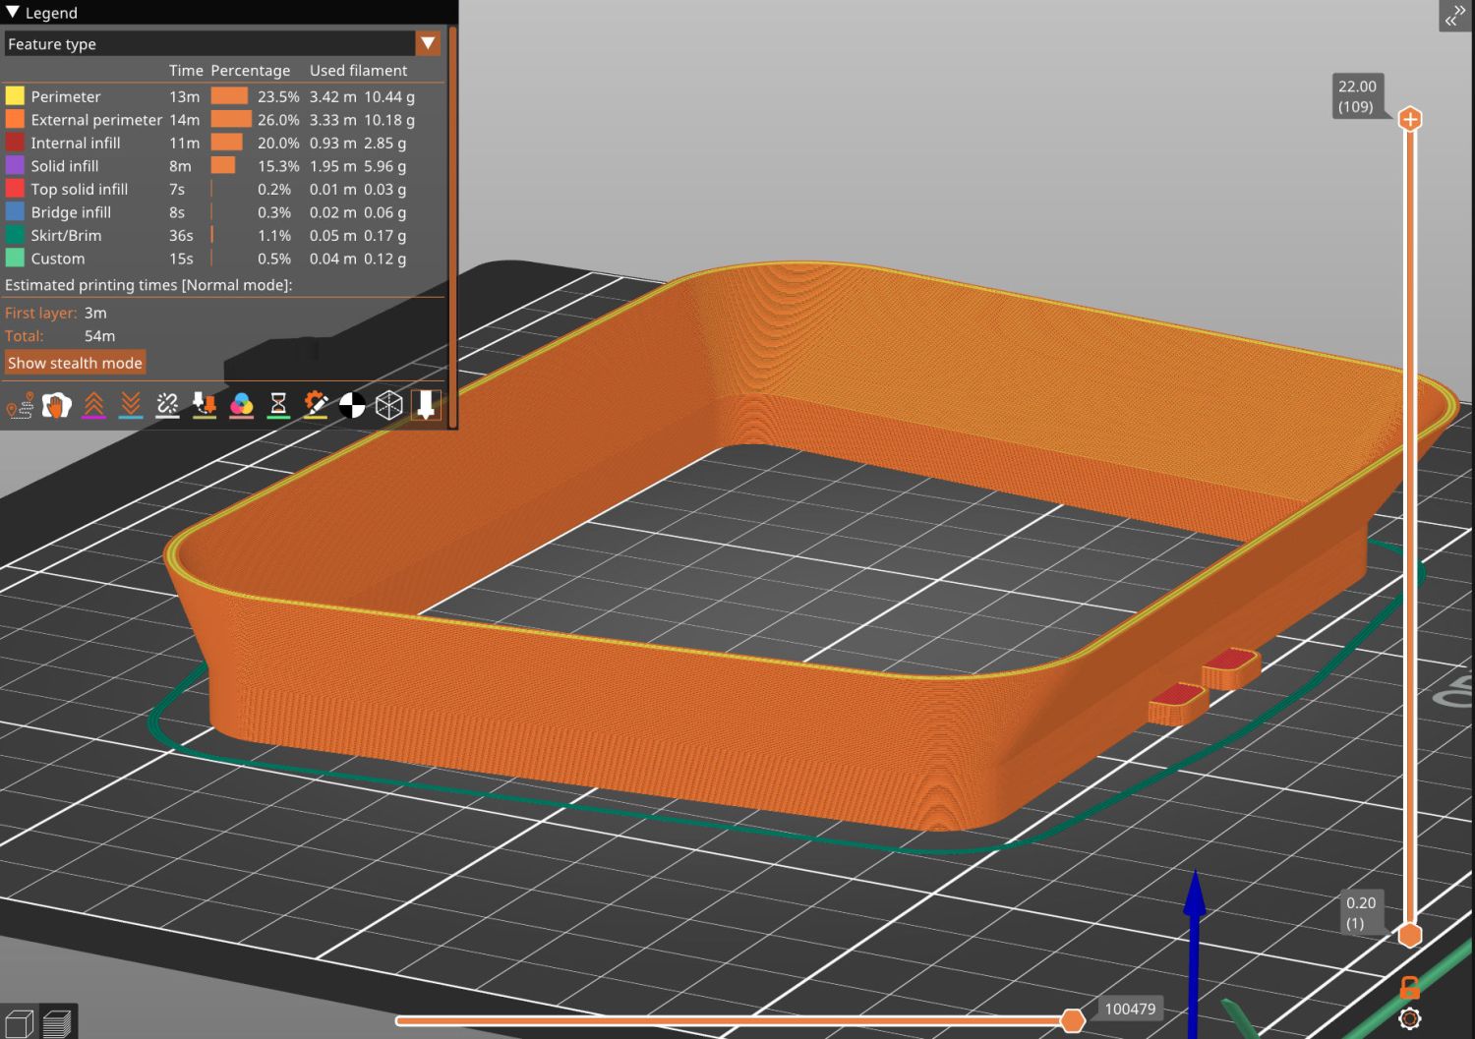Toggle wipe moves hand icon
This screenshot has height=1039, width=1475.
57,405
